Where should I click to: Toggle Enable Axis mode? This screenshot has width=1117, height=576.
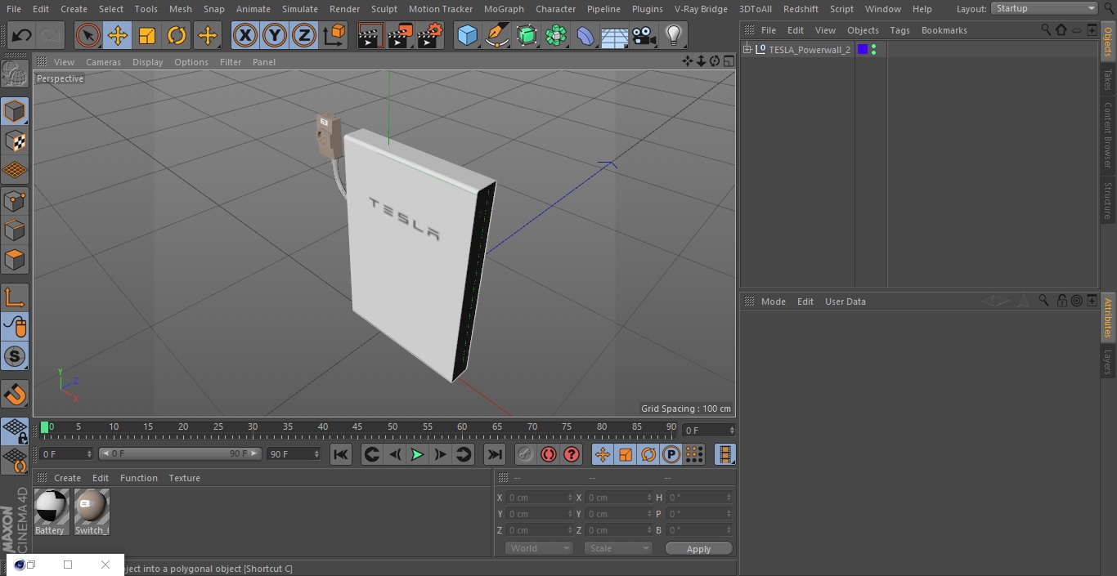tap(15, 297)
